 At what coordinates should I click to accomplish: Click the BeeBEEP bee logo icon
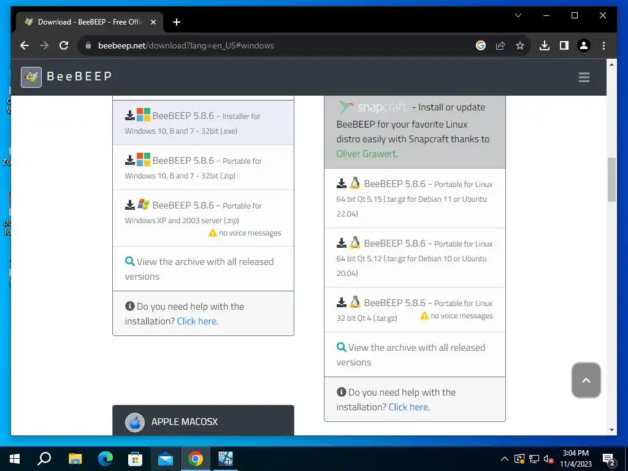click(x=31, y=77)
